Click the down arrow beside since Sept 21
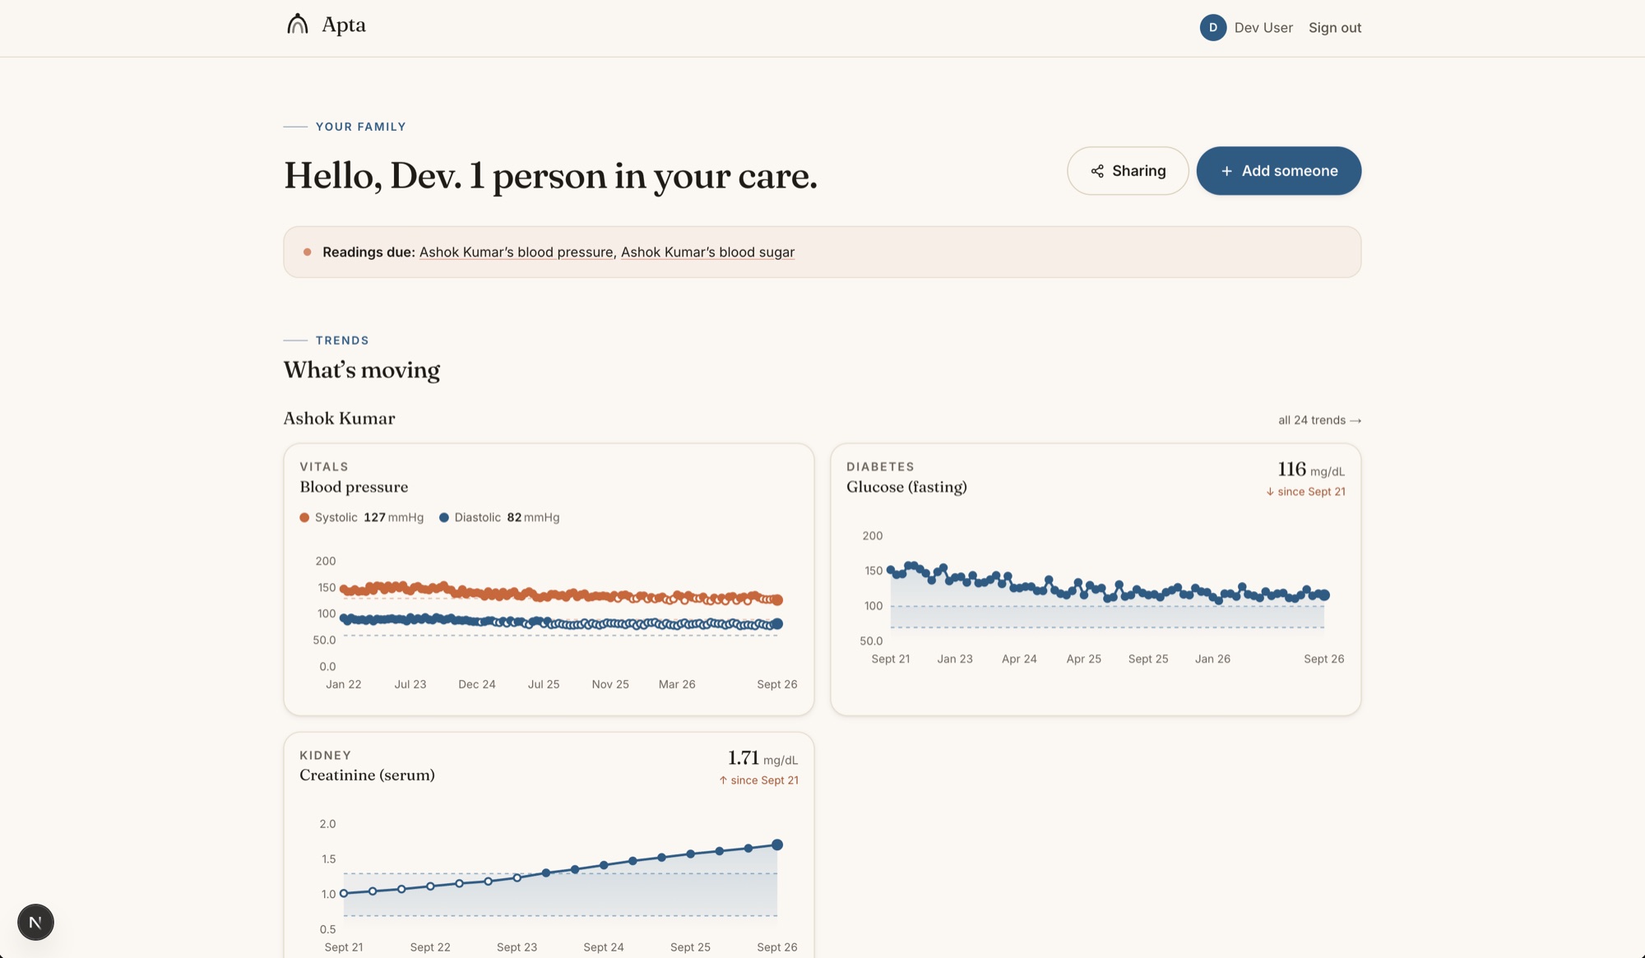Viewport: 1645px width, 958px height. click(1270, 492)
